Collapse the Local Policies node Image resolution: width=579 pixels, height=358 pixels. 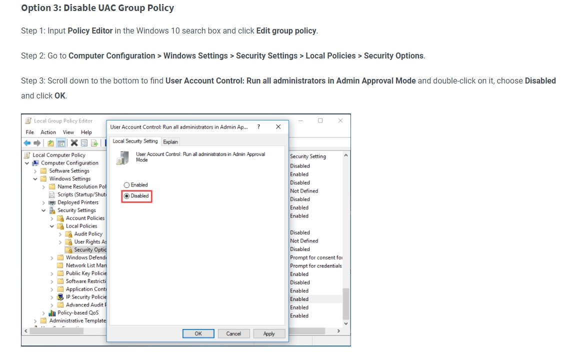pyautogui.click(x=51, y=226)
